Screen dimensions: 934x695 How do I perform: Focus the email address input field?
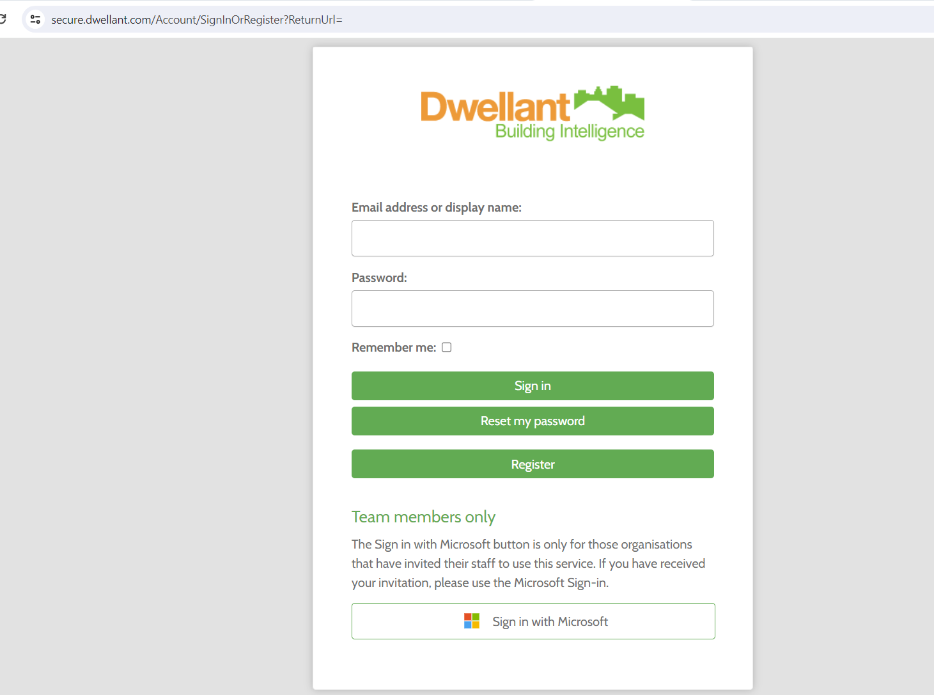532,238
